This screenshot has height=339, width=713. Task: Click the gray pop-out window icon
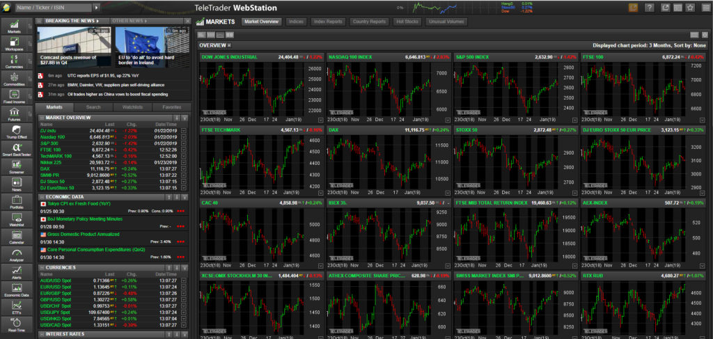point(665,8)
